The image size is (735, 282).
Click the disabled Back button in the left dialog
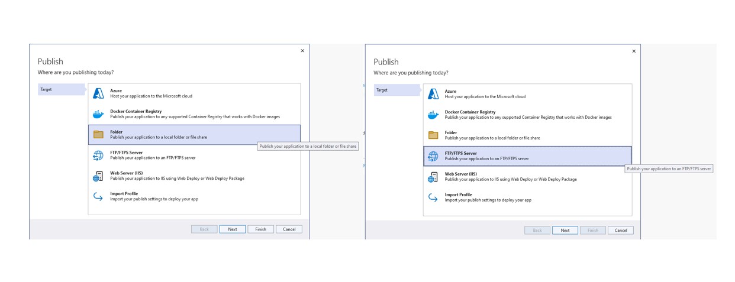204,229
